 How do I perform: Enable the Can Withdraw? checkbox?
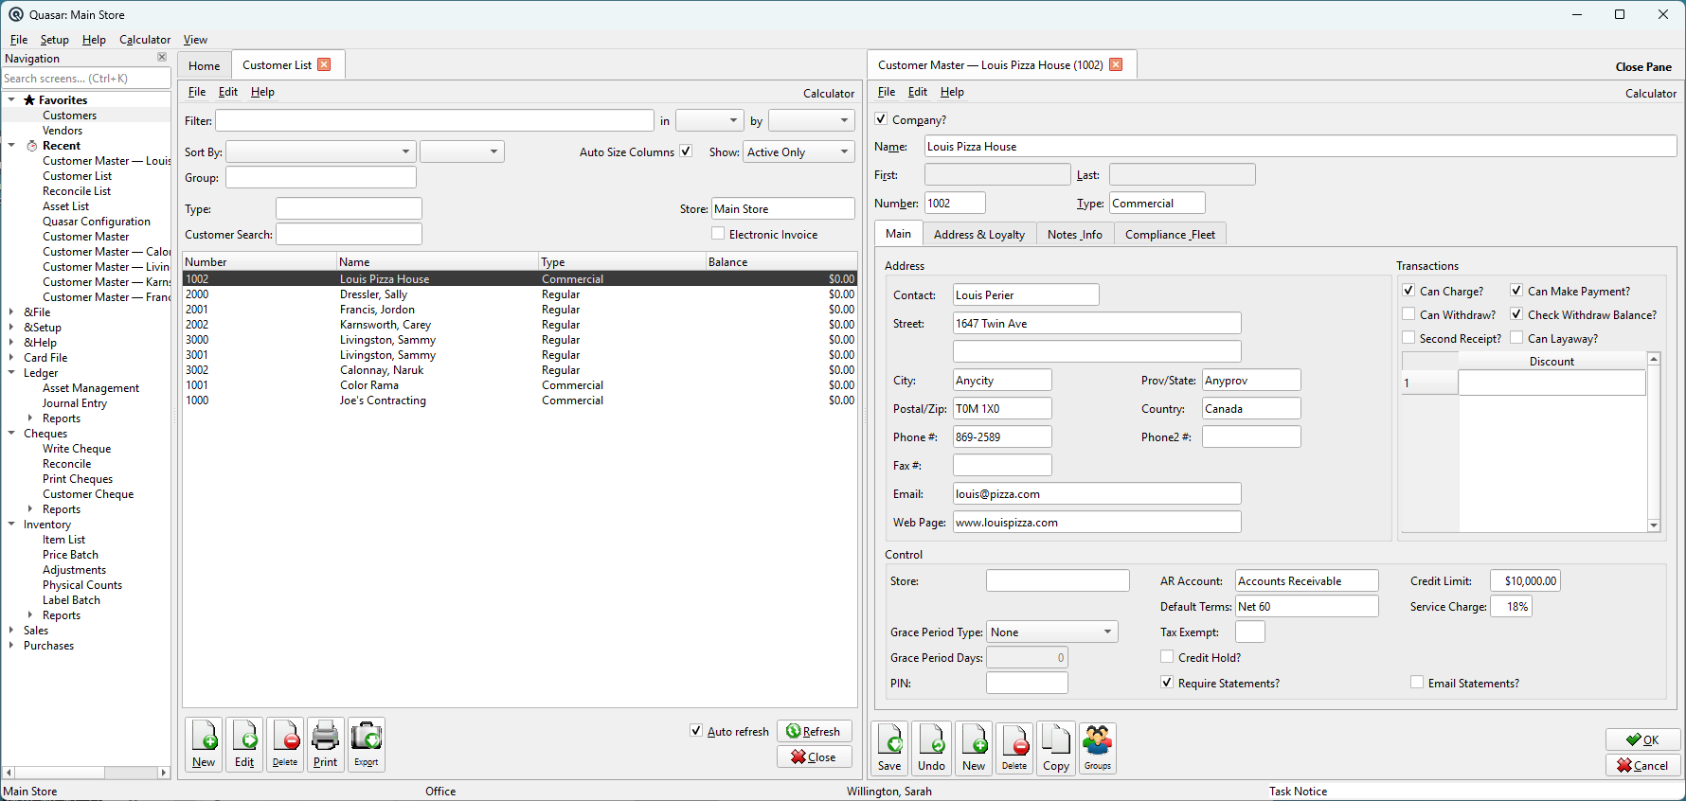click(x=1408, y=314)
